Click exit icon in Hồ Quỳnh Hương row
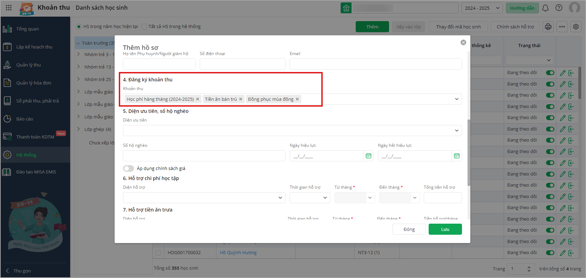 point(571,253)
